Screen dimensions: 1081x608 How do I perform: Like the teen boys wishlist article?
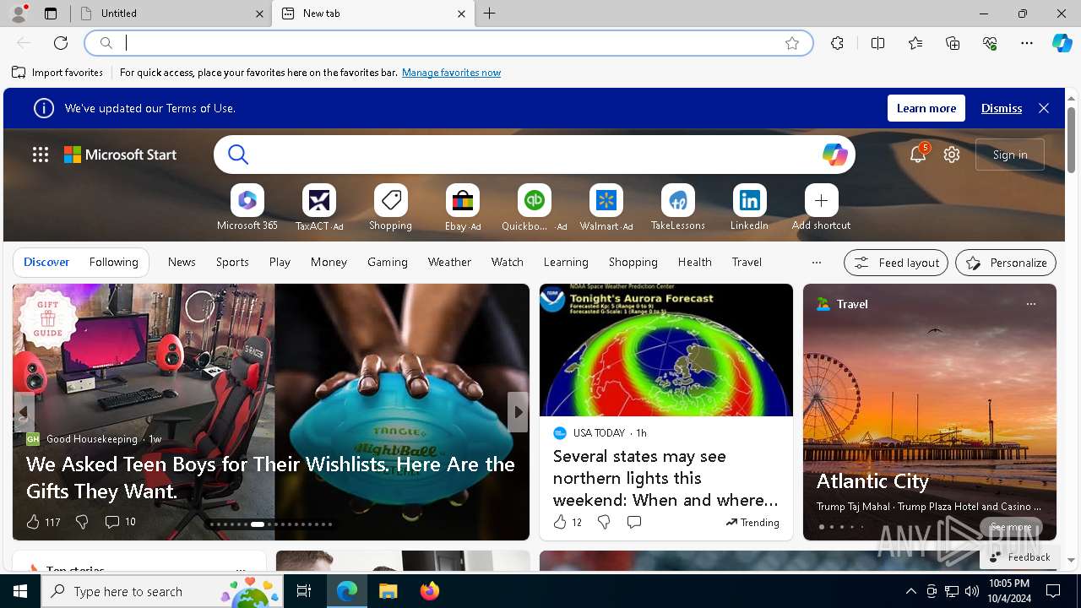coord(33,522)
